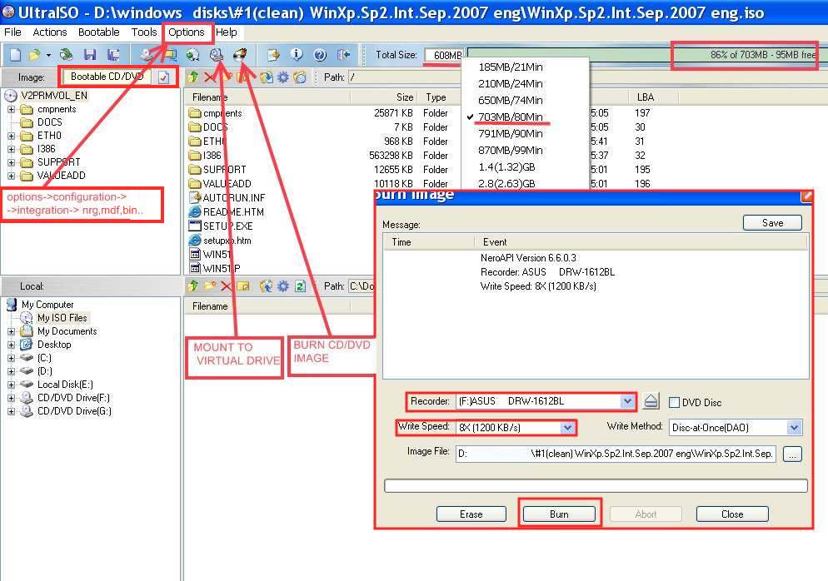Click the Rename folder icon in Local pane
This screenshot has height=581, width=828.
[243, 286]
